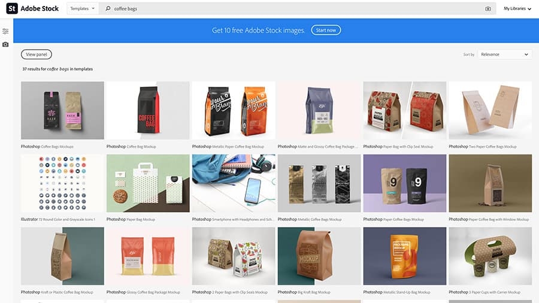Open Glossy Coffee Bag Package thumbnail

coord(148,256)
